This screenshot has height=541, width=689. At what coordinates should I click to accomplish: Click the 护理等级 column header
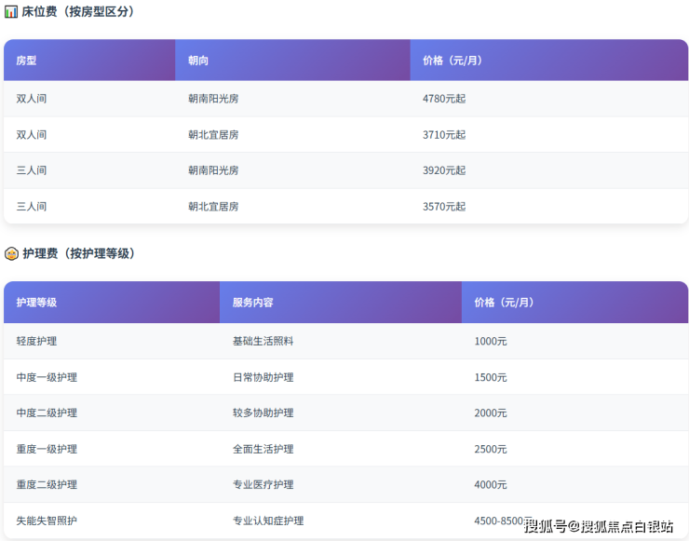(36, 303)
